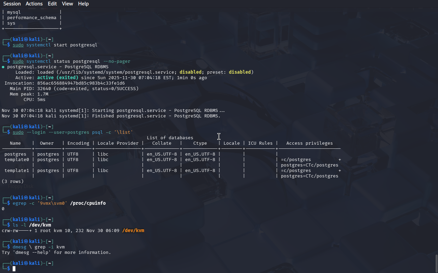Click the template0 database name
This screenshot has width=438, height=273.
coord(17,160)
